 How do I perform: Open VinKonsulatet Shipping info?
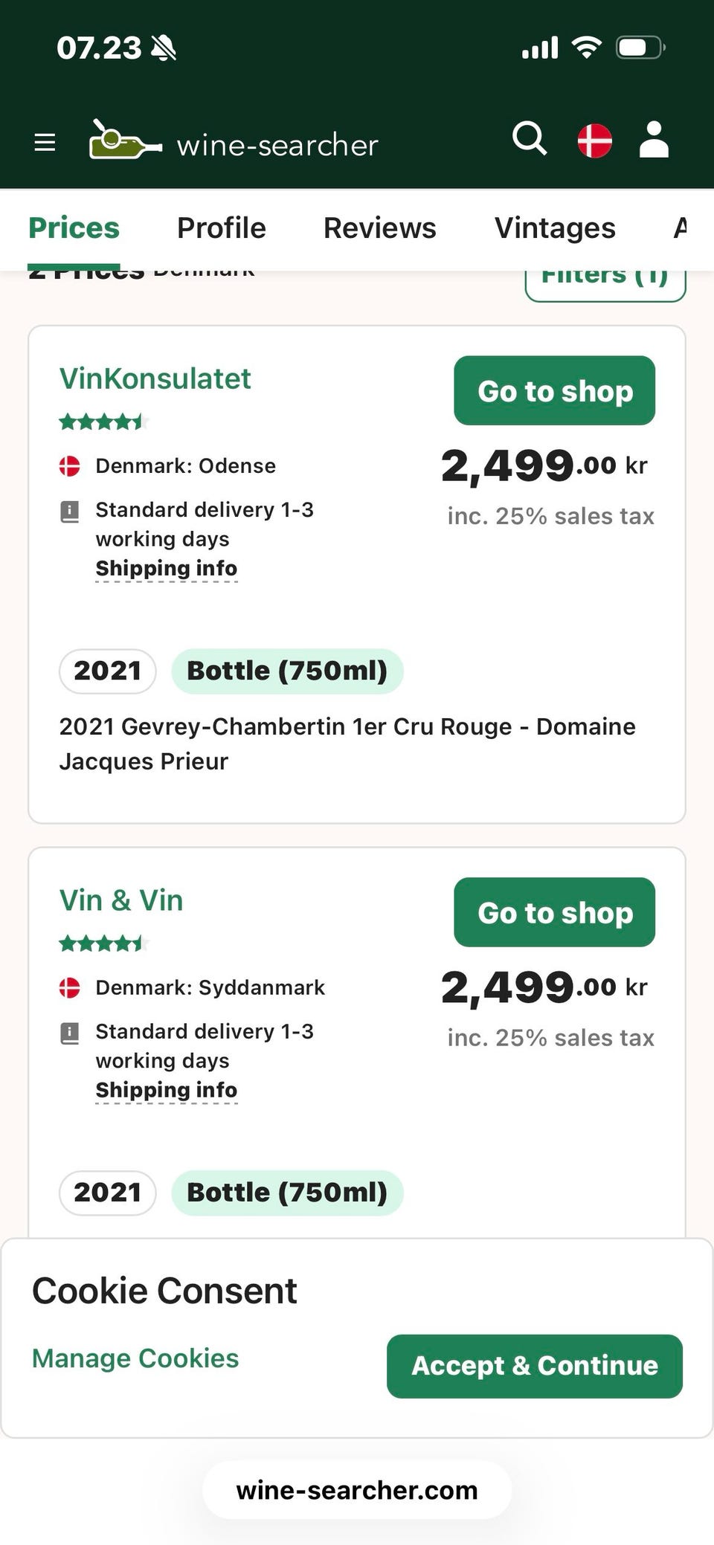coord(166,569)
